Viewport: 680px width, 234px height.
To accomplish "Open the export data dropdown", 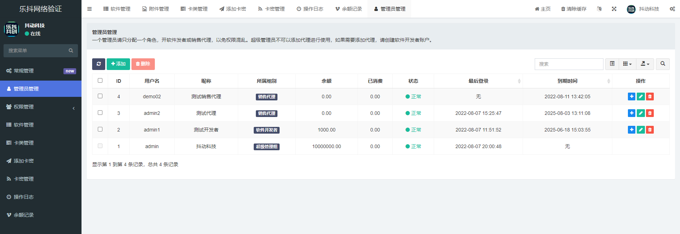I will (x=645, y=64).
